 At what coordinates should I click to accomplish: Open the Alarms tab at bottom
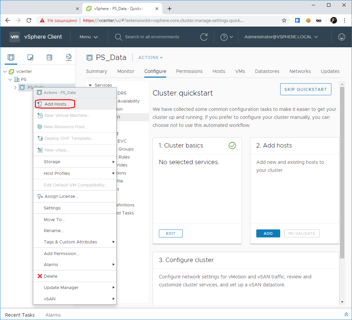[53, 315]
